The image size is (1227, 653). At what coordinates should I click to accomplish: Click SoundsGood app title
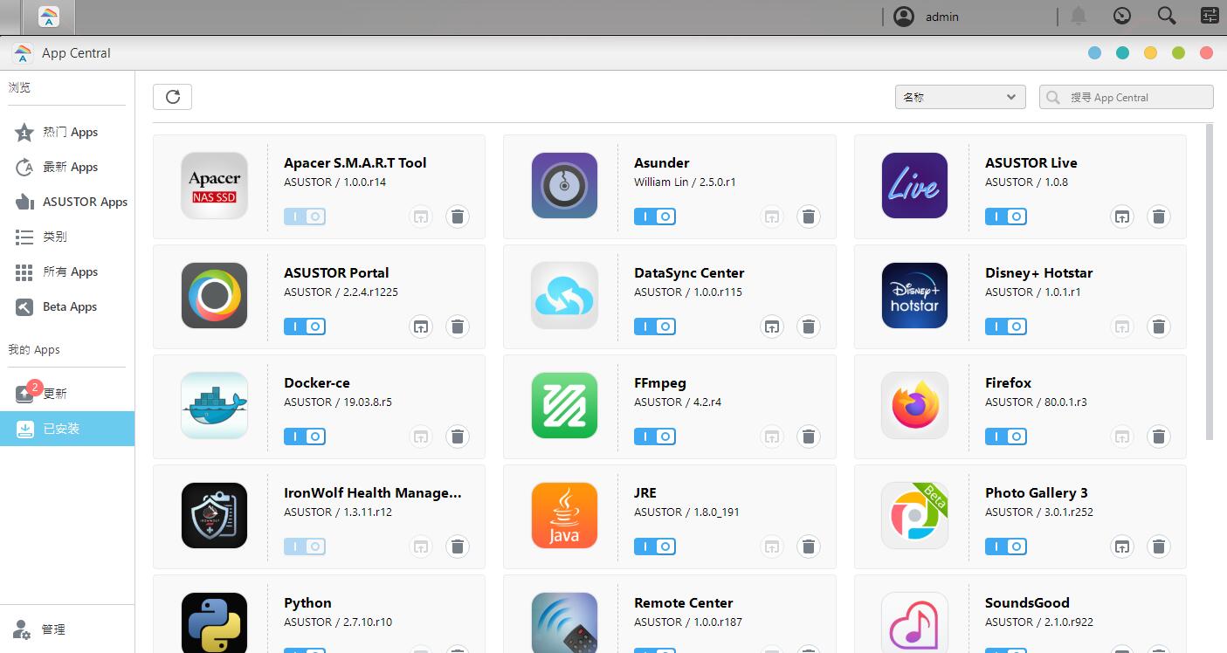click(1027, 602)
